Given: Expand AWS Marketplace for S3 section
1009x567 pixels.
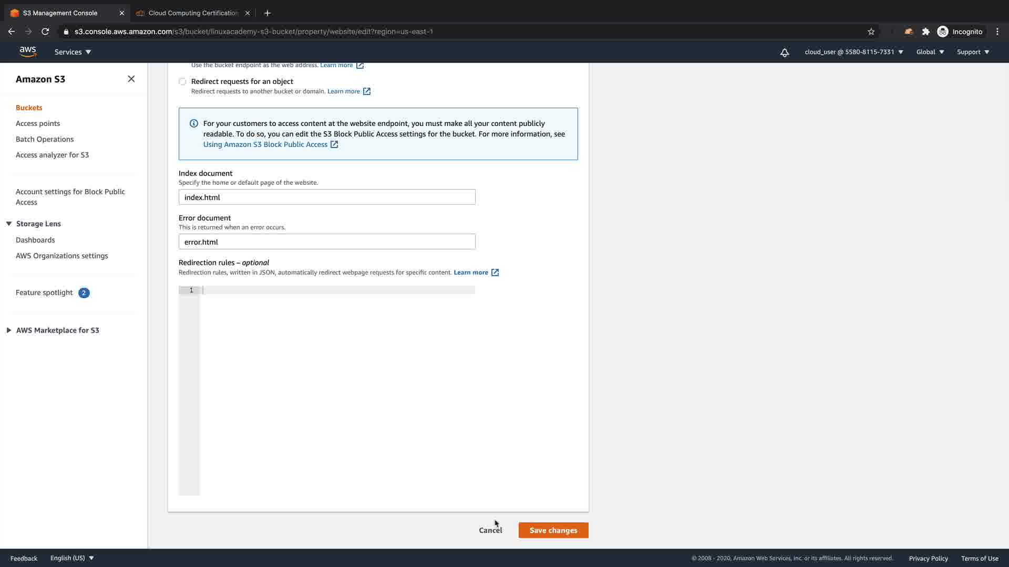Looking at the screenshot, I should (9, 330).
